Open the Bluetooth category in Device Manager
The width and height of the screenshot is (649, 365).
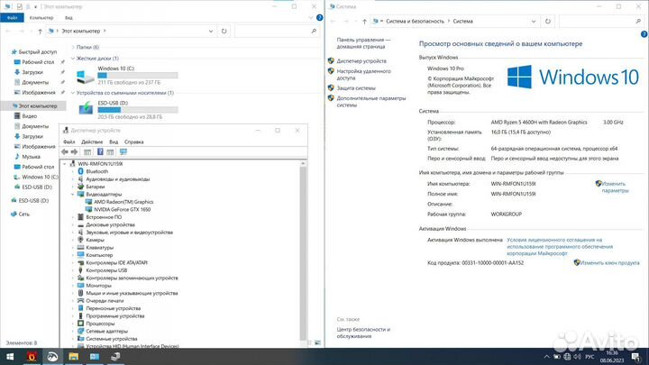96,171
